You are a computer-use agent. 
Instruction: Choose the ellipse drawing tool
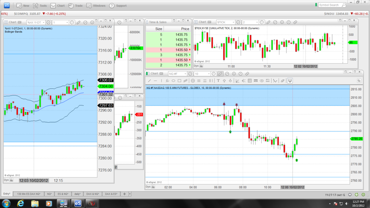(x=174, y=81)
